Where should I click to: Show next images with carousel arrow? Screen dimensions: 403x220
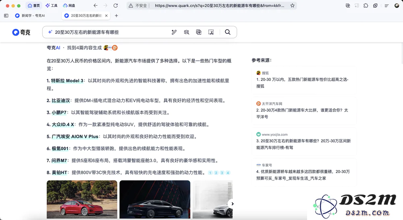tap(232, 204)
